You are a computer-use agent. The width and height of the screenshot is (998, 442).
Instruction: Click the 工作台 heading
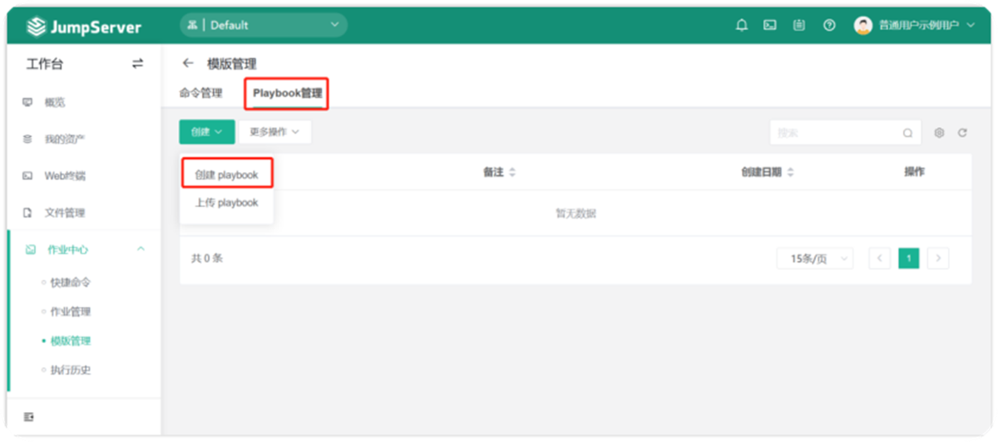pos(45,64)
